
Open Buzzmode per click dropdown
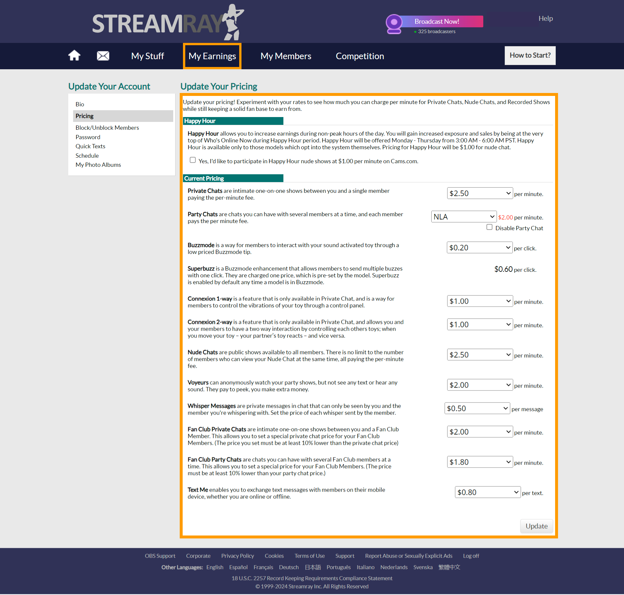pos(479,248)
